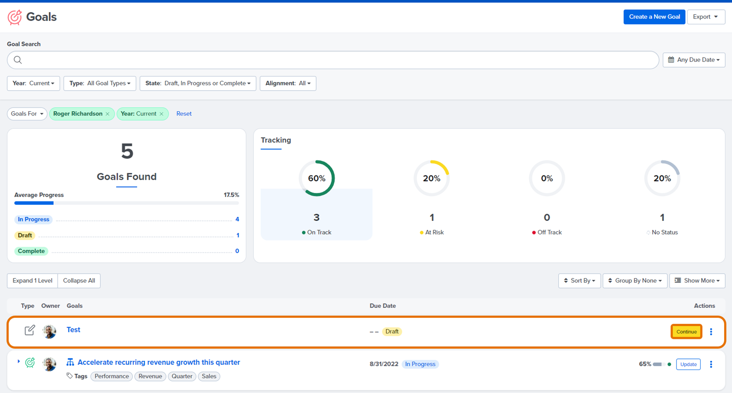Click Collapse All button
The height and width of the screenshot is (393, 732).
click(79, 280)
